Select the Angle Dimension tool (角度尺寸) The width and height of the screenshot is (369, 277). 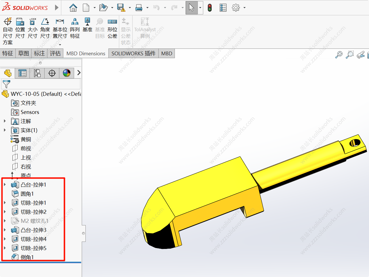pos(45,28)
